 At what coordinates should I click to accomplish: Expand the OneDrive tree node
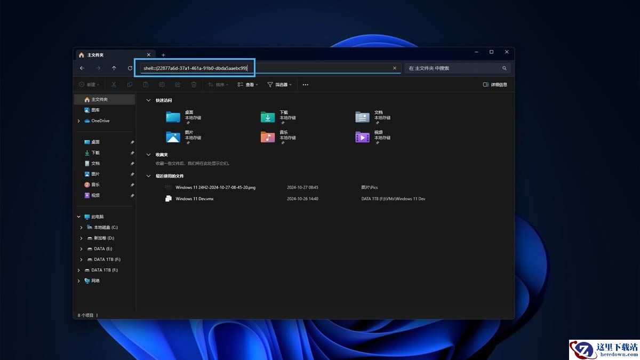[79, 121]
